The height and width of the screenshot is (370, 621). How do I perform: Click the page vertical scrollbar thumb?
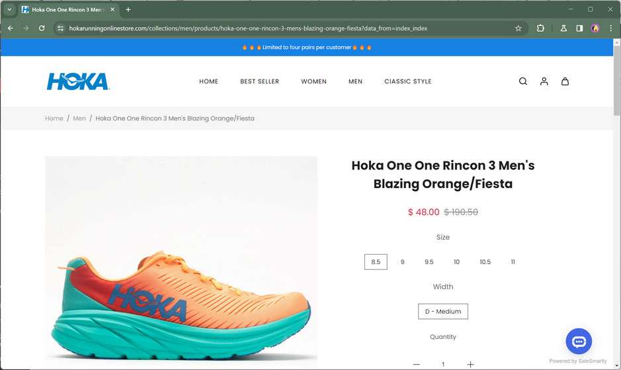point(616,81)
